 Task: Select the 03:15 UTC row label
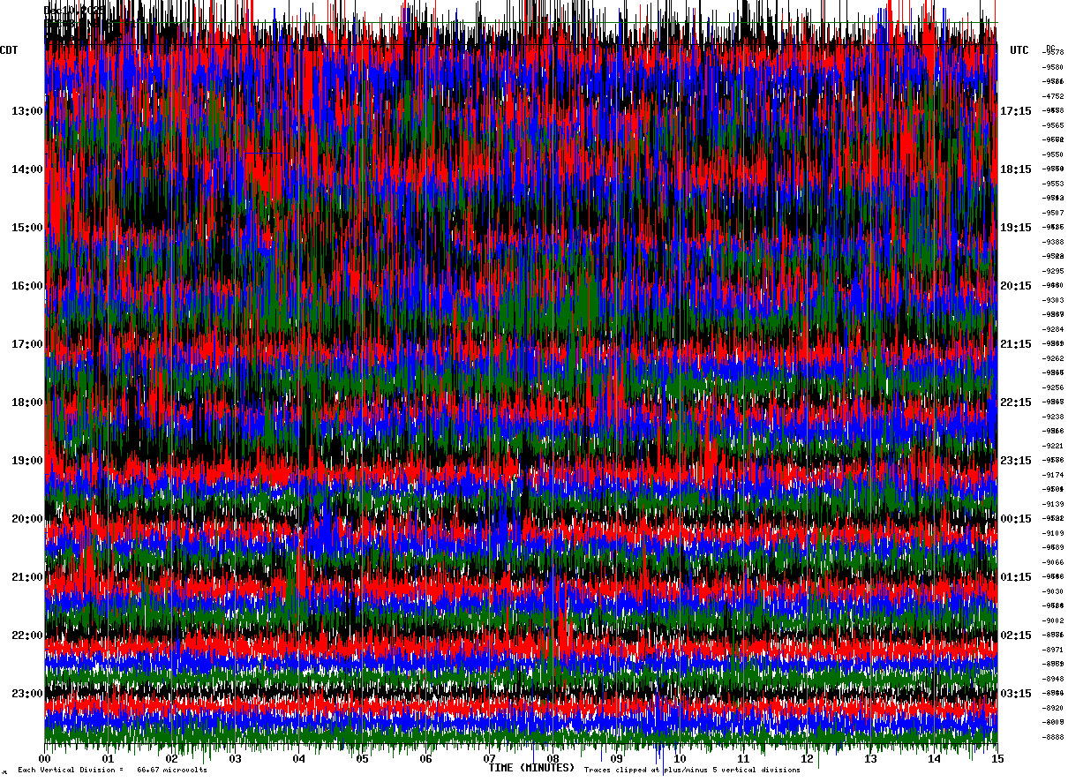click(1016, 694)
